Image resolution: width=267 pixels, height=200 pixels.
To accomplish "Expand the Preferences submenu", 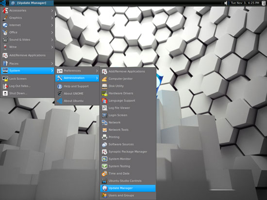I will 77,71.
